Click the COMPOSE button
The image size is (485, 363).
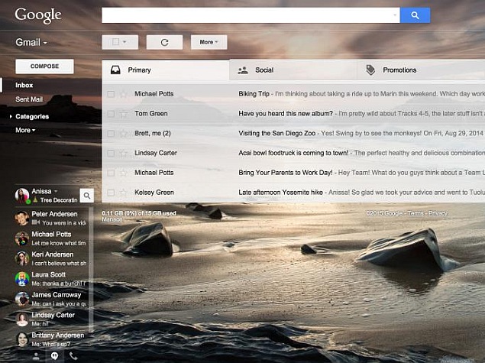44,66
